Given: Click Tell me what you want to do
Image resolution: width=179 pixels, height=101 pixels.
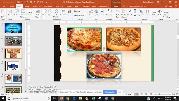Looking at the screenshot, I should click(135, 6).
